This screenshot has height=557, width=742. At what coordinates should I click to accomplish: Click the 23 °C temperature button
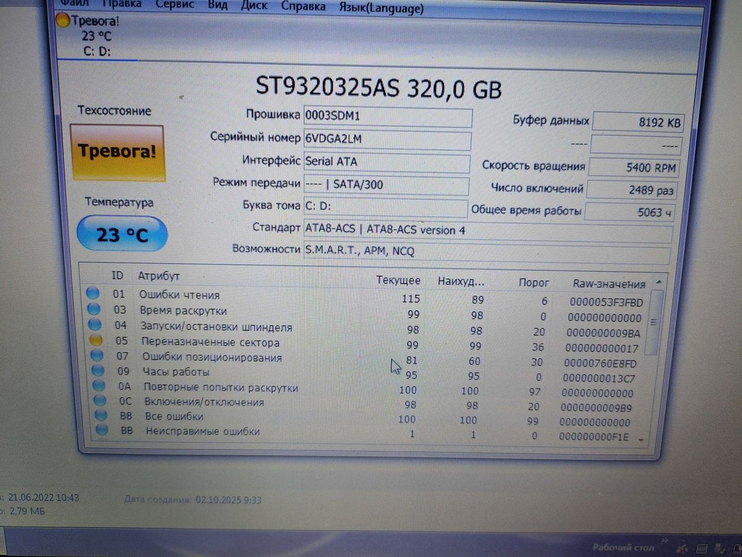(x=122, y=235)
